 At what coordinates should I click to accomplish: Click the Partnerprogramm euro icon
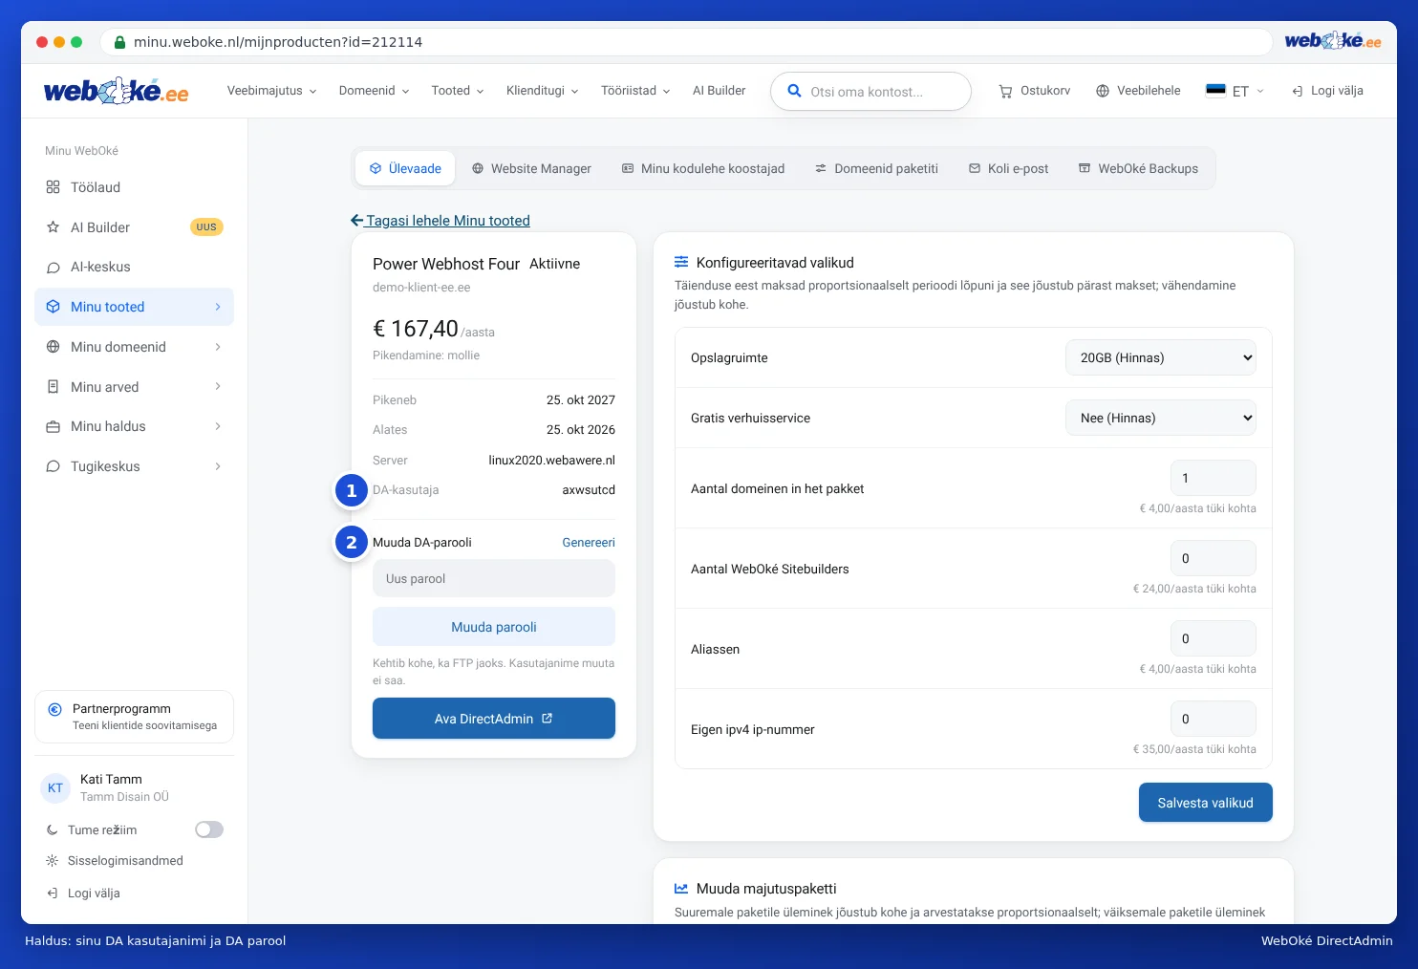(x=54, y=709)
